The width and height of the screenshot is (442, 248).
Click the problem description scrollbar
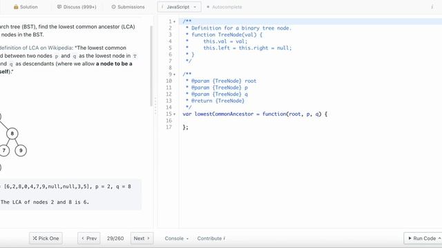point(151,66)
